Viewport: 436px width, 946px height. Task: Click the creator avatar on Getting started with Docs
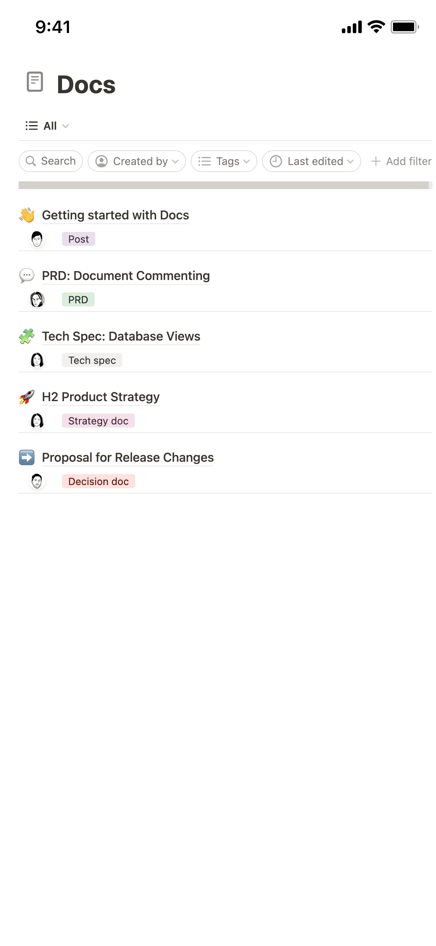click(x=37, y=238)
